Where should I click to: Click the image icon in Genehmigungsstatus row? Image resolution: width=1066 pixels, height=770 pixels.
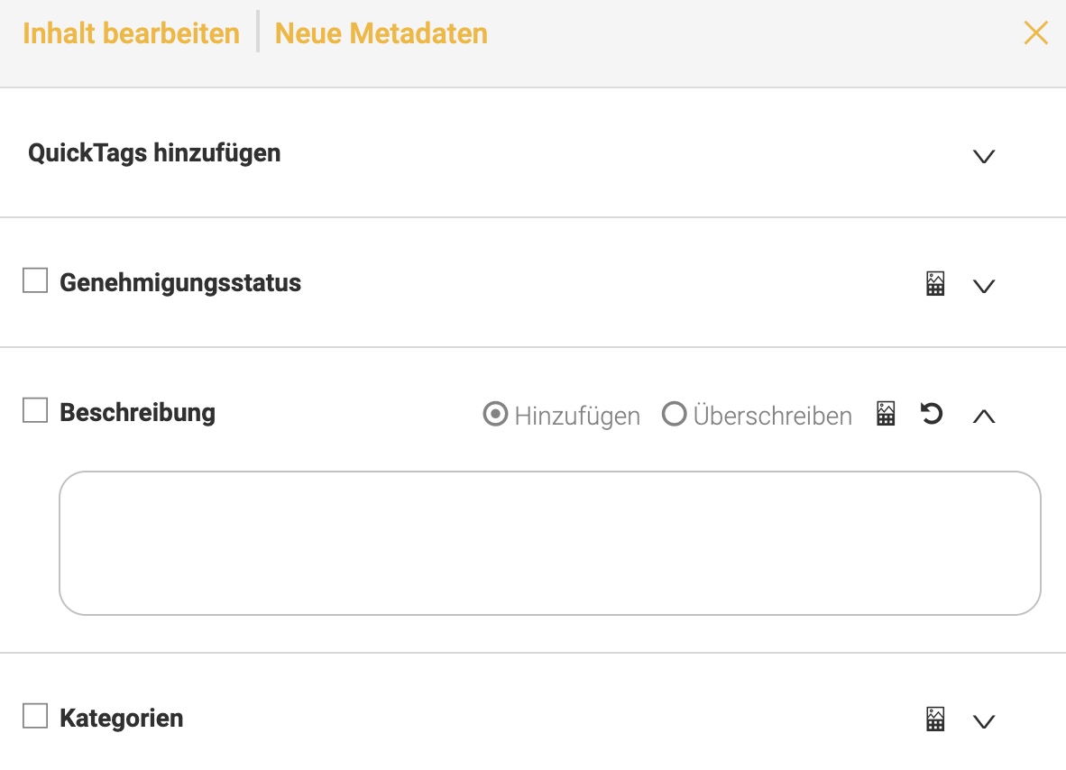click(x=936, y=285)
